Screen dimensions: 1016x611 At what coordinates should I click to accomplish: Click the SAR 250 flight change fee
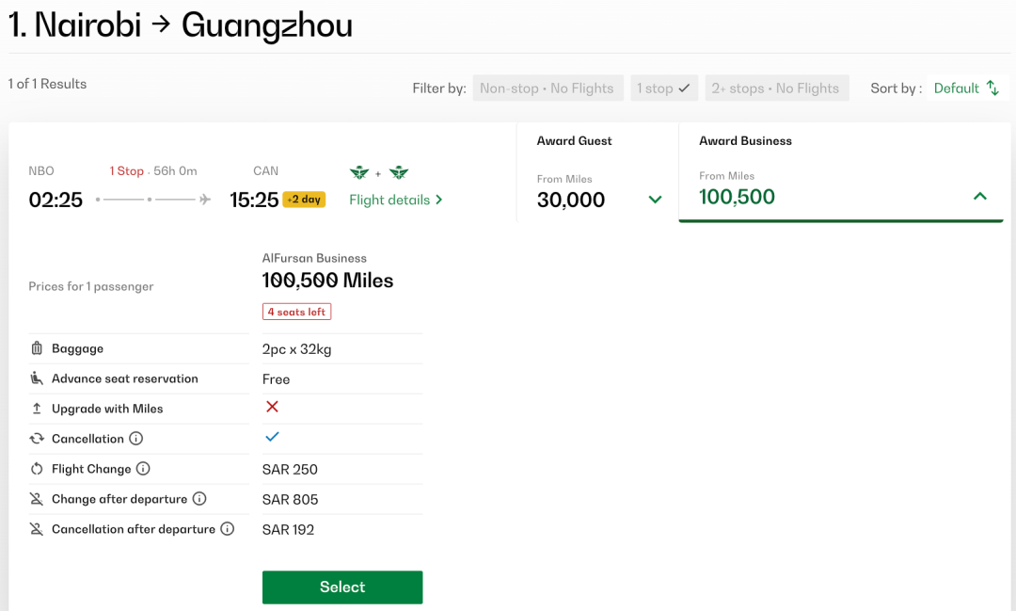point(291,469)
